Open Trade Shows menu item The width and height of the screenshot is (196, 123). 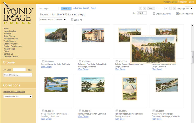click(x=9, y=41)
